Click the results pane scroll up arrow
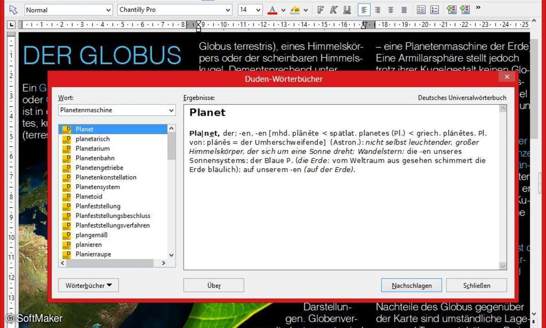Viewport: 546px width, 328px height. click(x=503, y=109)
